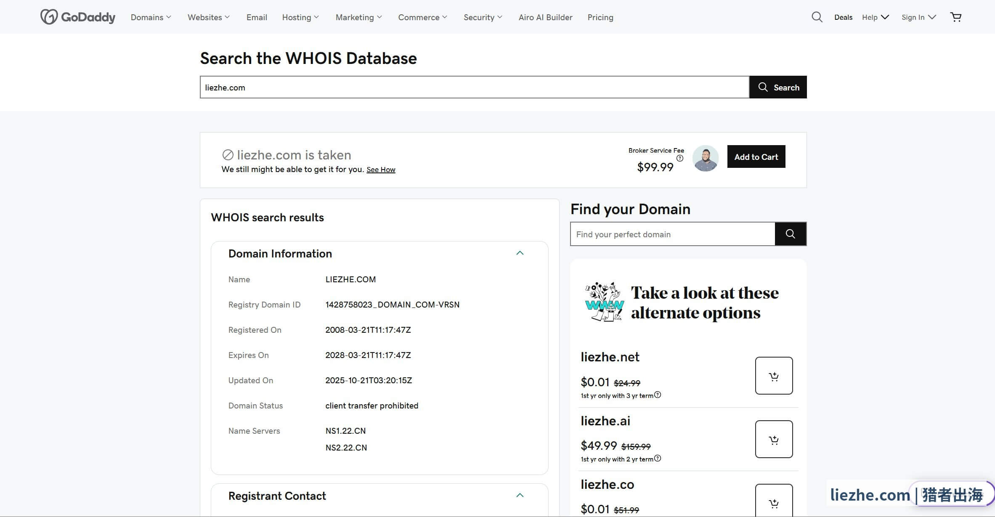Open the Deals link
The image size is (995, 517).
coord(843,17)
